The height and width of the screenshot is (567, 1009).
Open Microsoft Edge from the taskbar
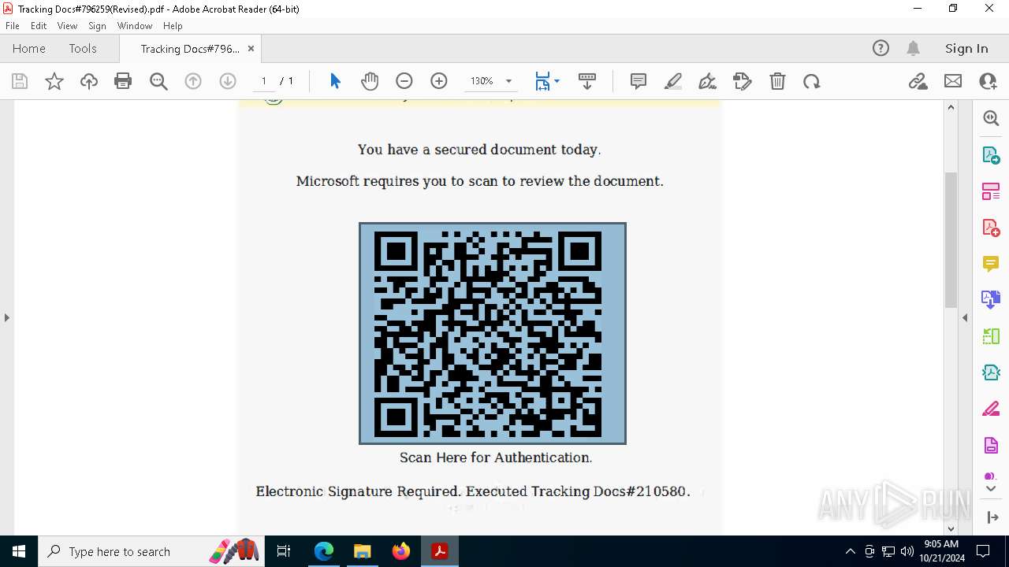click(324, 551)
